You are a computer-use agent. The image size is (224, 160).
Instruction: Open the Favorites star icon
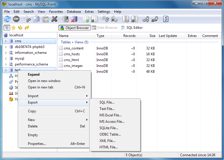[13, 28]
